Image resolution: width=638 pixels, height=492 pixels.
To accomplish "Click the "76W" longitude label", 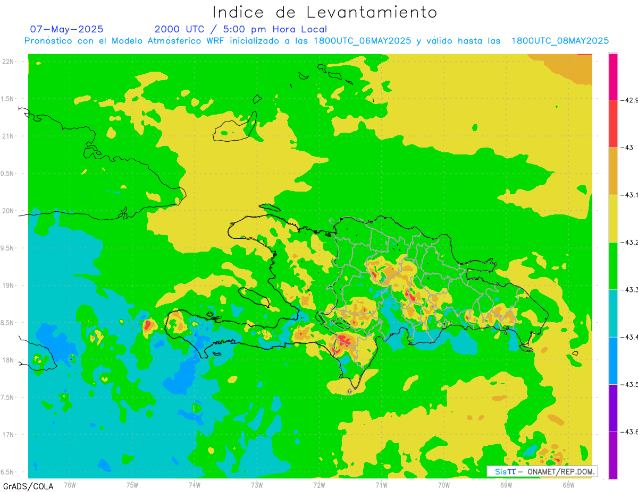I will [x=70, y=485].
